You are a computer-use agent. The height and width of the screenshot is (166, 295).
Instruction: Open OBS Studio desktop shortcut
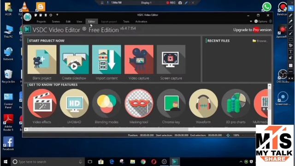click(283, 76)
